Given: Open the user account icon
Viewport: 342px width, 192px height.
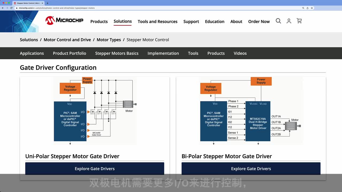Looking at the screenshot, I should tap(289, 21).
